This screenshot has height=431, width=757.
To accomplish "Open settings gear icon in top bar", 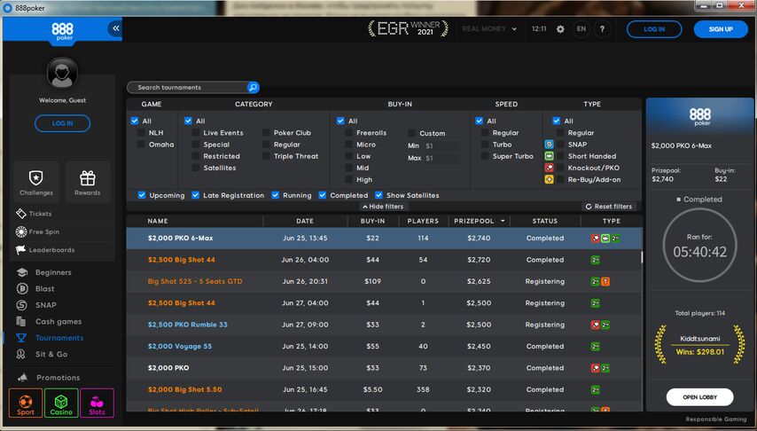I will tap(560, 29).
